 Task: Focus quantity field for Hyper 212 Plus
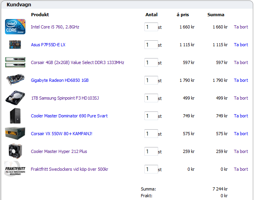pyautogui.click(x=151, y=151)
